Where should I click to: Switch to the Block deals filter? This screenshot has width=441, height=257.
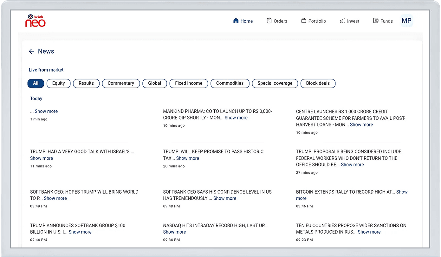pyautogui.click(x=318, y=83)
